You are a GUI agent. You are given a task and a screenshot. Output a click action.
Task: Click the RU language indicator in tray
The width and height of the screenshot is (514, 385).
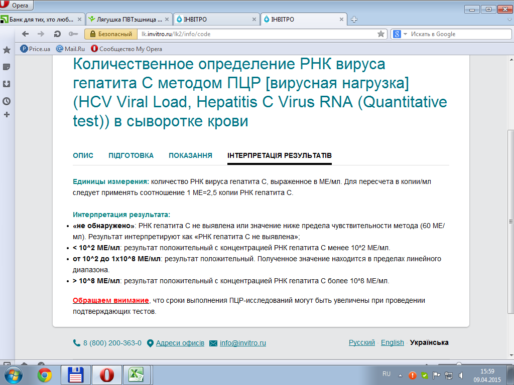pos(387,374)
